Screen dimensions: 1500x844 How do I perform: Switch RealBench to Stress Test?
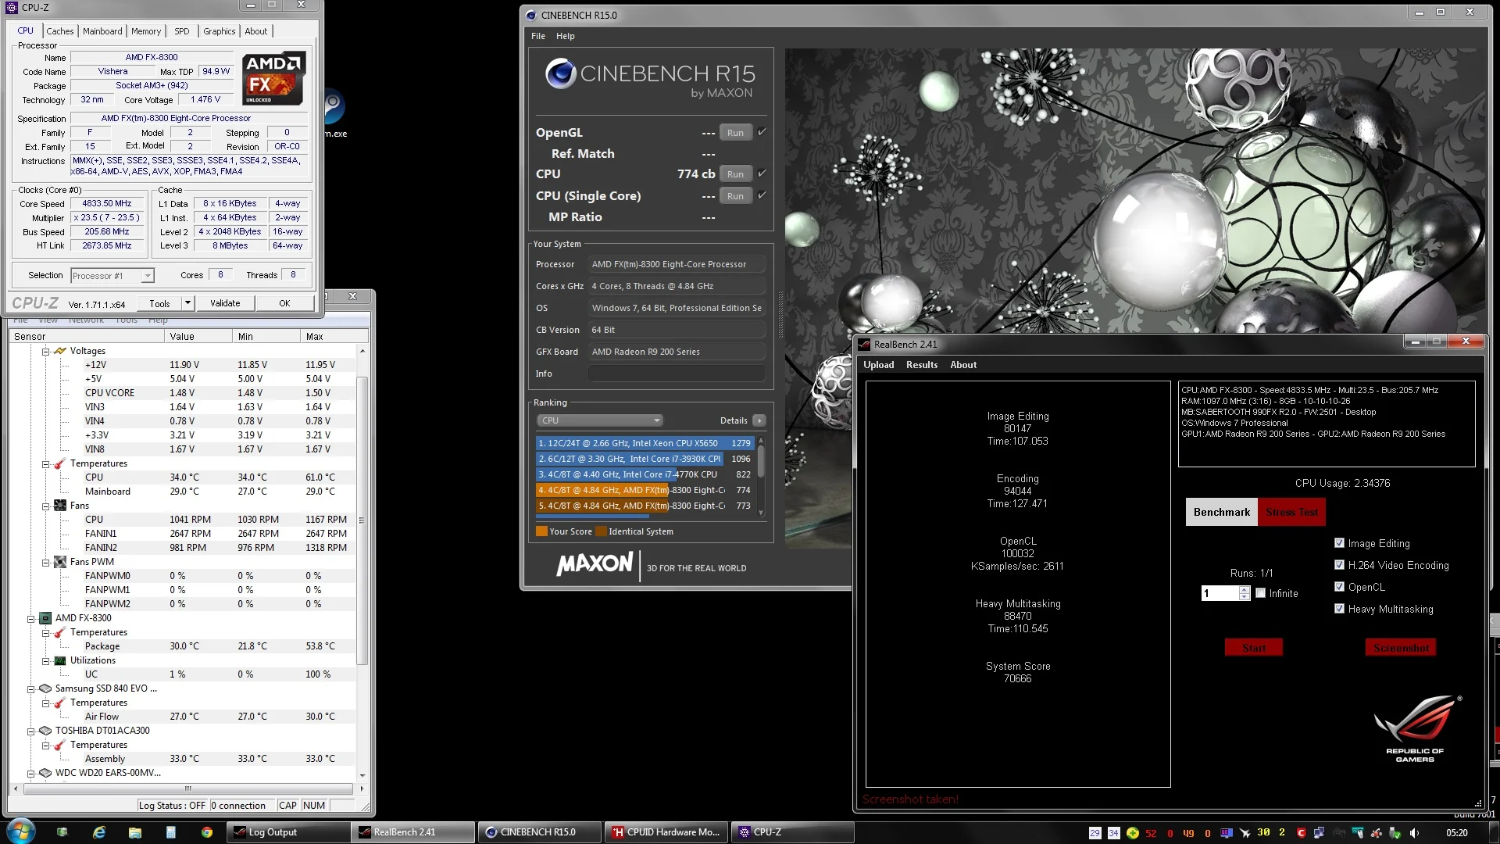coord(1291,512)
